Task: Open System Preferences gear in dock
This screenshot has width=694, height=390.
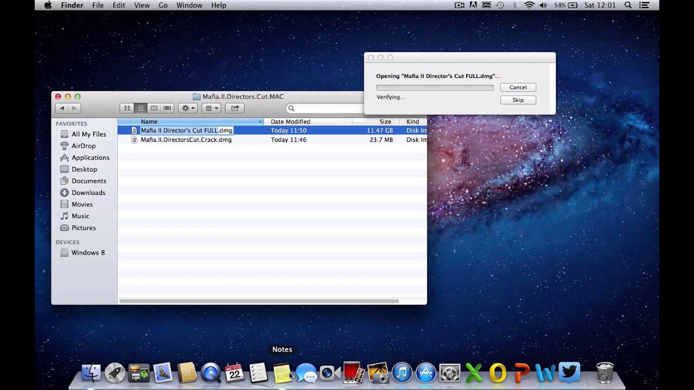Action: coord(449,373)
